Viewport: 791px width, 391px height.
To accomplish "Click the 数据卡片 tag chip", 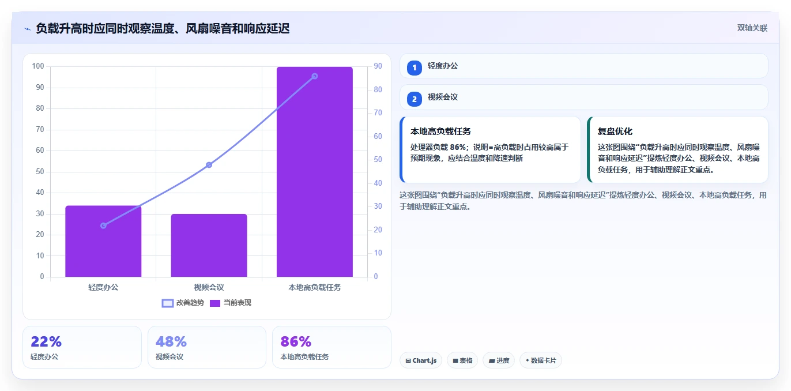I will pos(540,360).
